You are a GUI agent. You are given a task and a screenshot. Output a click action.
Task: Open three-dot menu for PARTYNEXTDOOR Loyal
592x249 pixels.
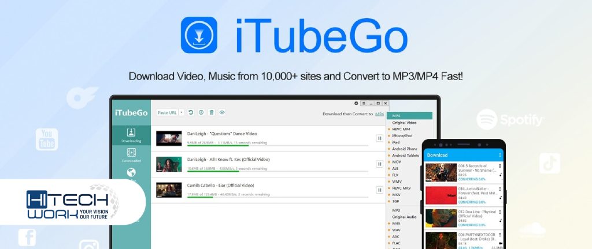pos(500,235)
